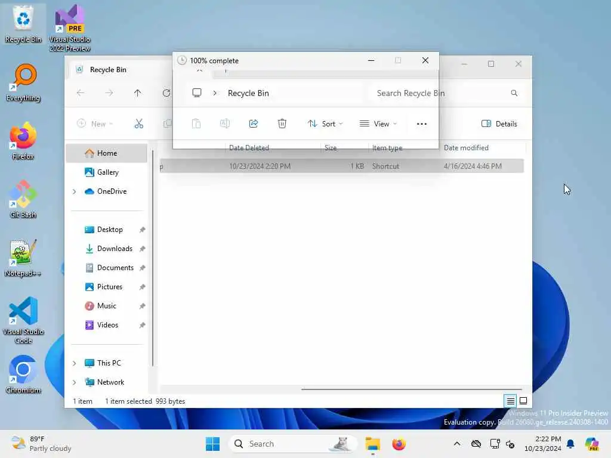Open Firefox from the taskbar

(399, 444)
